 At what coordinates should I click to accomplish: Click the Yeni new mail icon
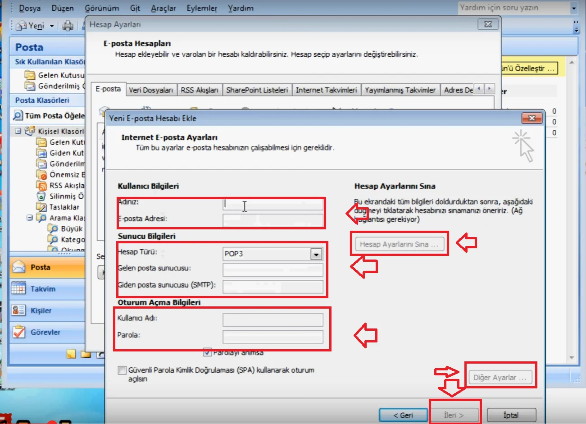(x=21, y=26)
